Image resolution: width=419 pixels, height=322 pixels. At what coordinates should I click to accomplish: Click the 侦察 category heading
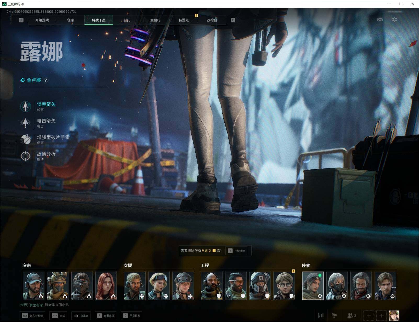tap(306, 265)
